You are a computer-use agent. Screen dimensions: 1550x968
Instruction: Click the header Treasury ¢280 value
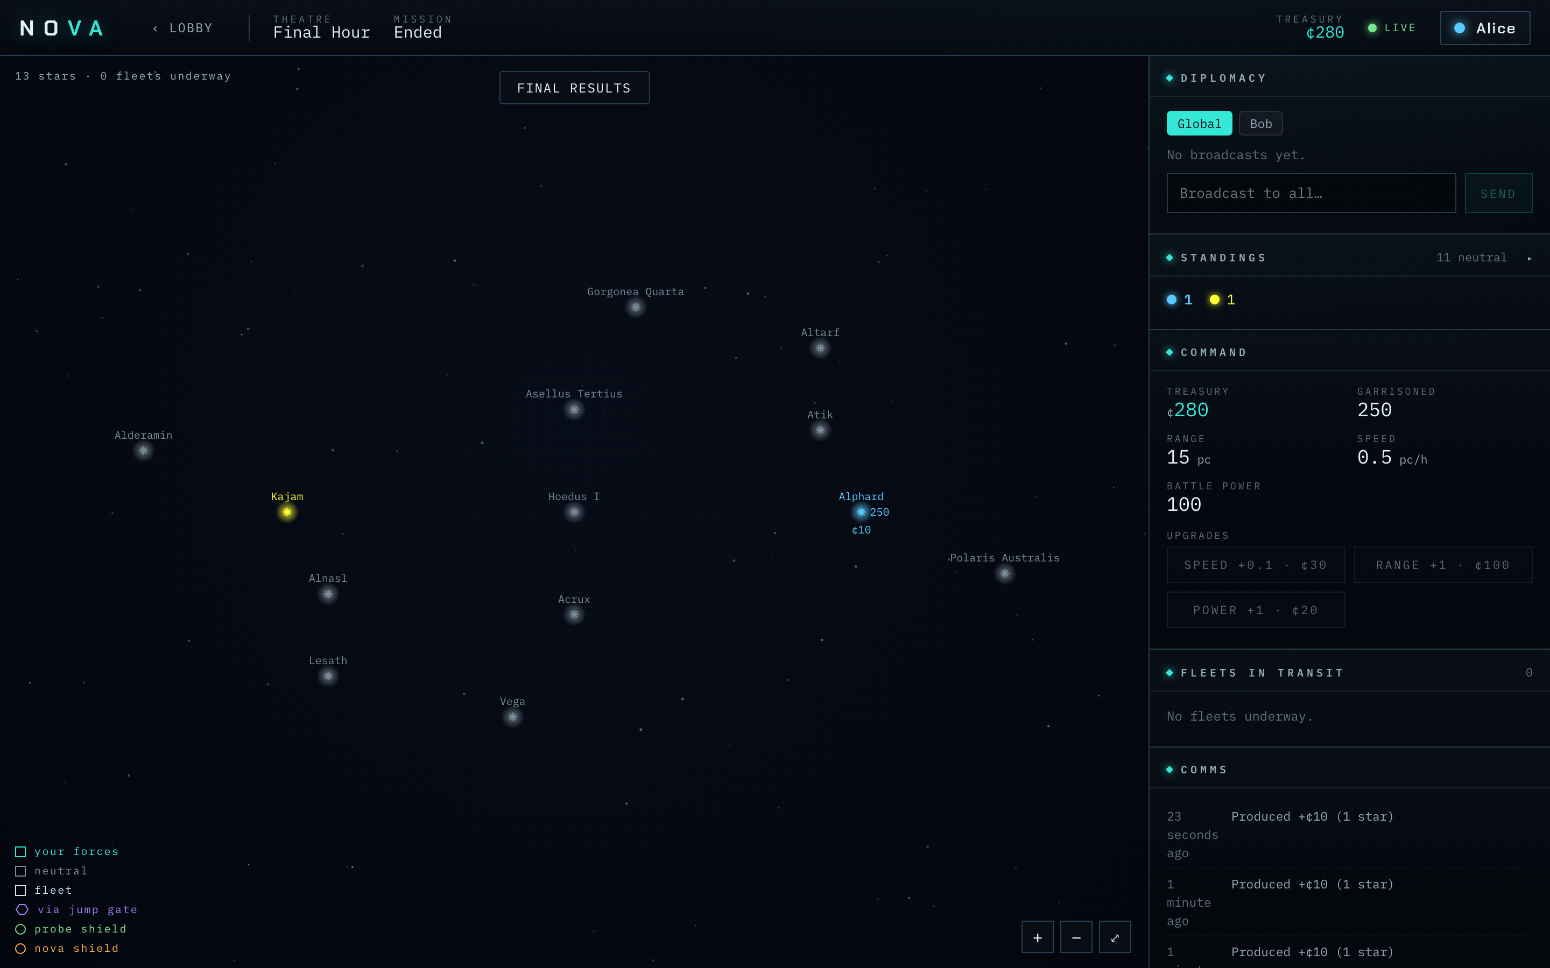click(1324, 33)
